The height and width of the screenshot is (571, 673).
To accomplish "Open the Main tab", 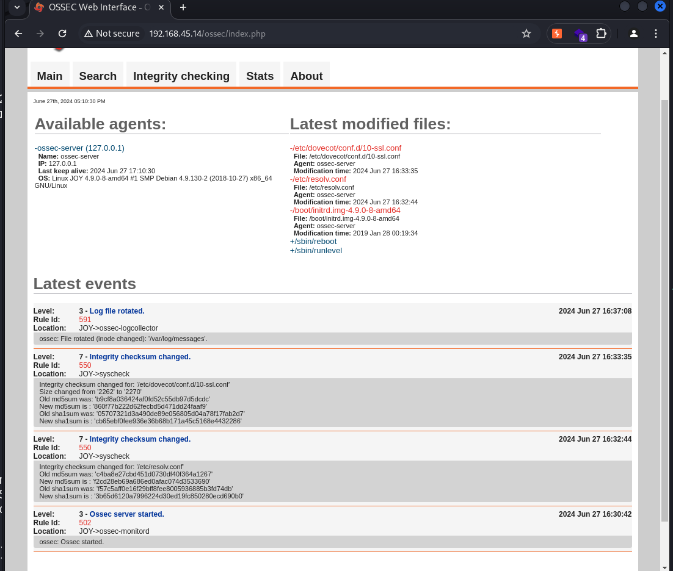I will click(x=50, y=76).
